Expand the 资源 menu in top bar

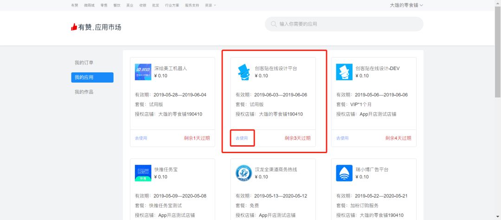click(210, 5)
